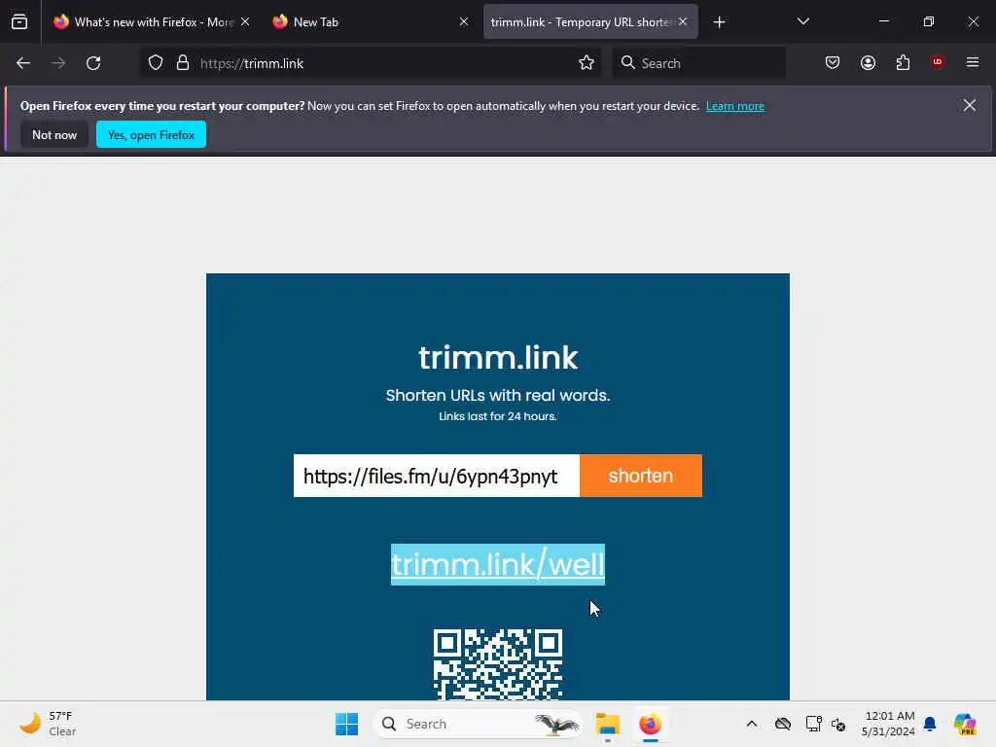The image size is (996, 747).
Task: Open Firefox View recent browsing icon
Action: click(19, 22)
